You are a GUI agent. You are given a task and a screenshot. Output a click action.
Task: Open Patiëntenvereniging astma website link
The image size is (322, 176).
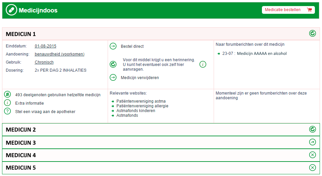[x=141, y=101]
